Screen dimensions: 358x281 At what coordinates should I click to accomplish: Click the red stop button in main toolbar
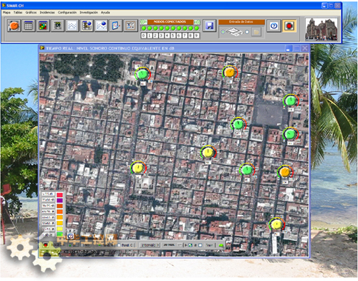pos(289,26)
